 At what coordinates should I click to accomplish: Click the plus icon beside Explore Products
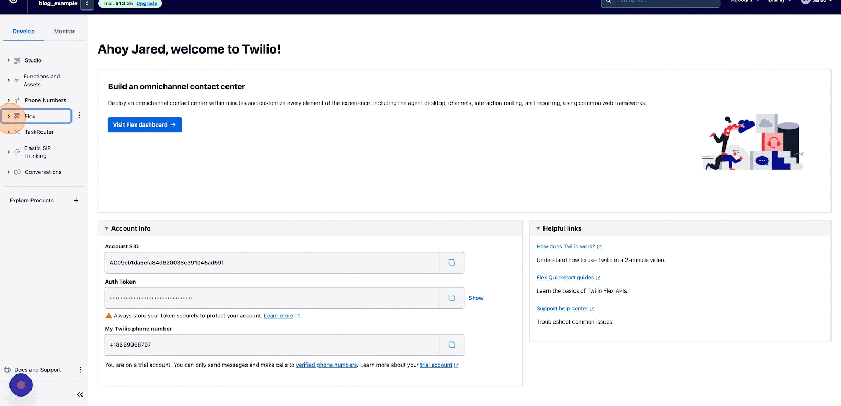pyautogui.click(x=76, y=200)
